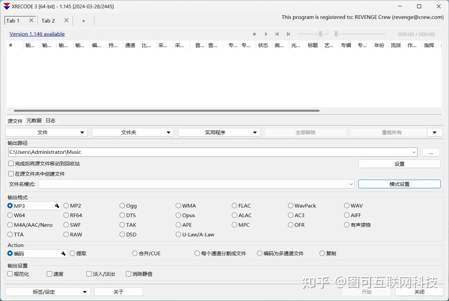Click the browse button beside the output path

click(431, 152)
